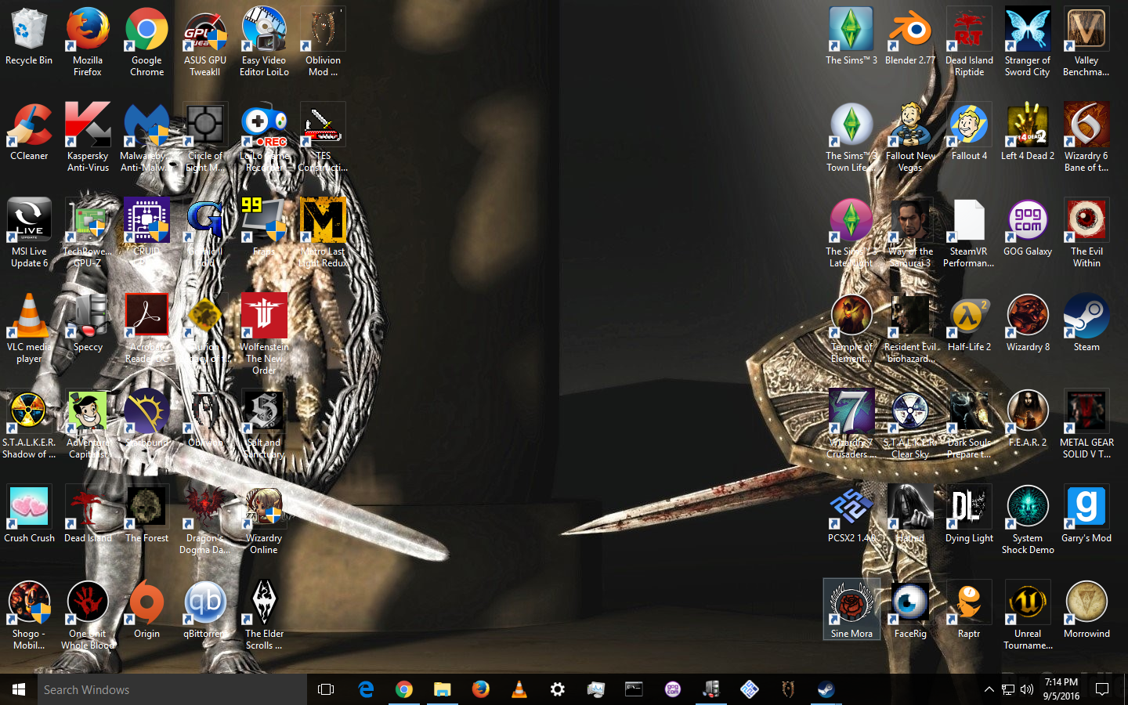Click the Left 4 Dead 2 icon

(1028, 132)
